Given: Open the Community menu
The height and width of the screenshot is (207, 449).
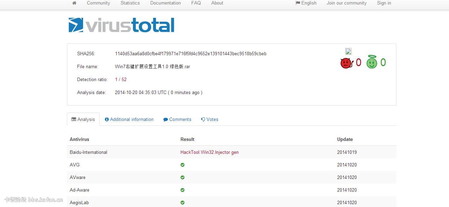Looking at the screenshot, I should (98, 3).
